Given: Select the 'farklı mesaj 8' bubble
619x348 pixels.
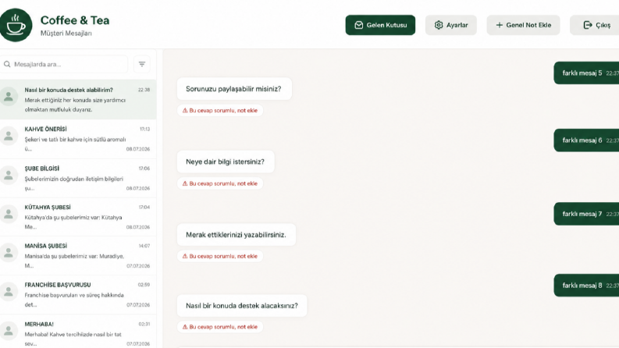Looking at the screenshot, I should tap(587, 286).
